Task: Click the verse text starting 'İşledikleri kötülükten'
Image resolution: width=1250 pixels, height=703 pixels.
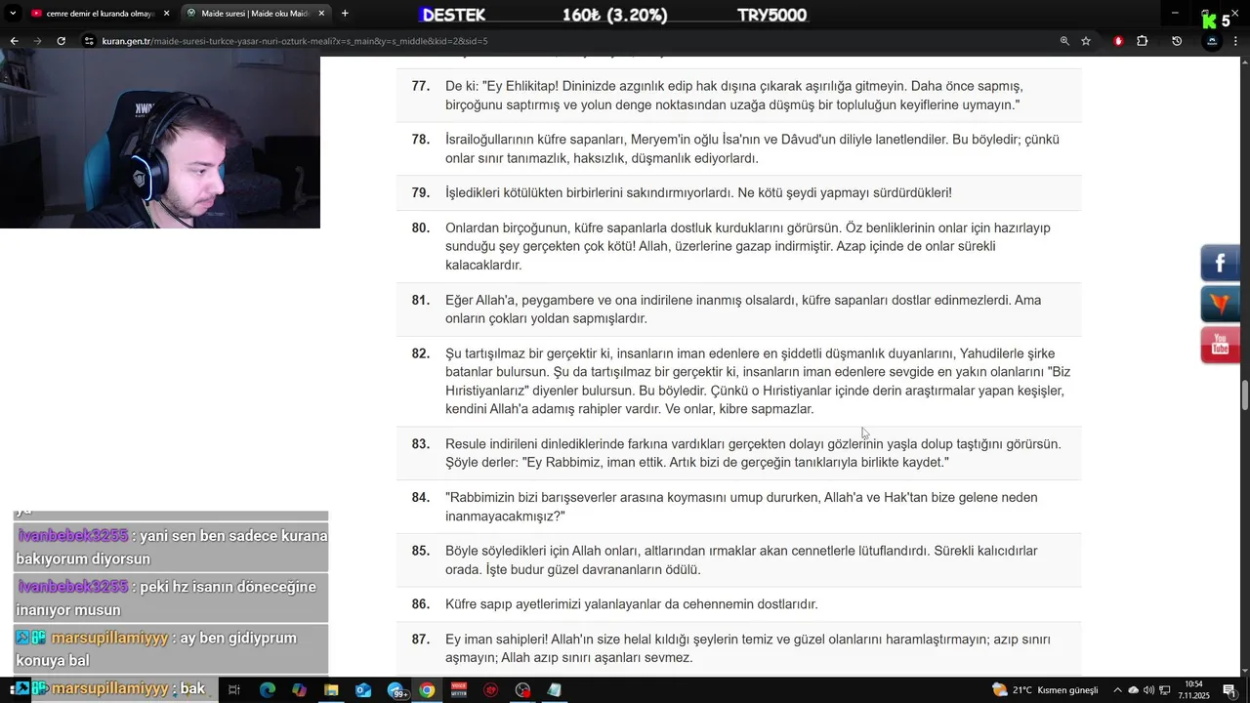Action: click(698, 193)
